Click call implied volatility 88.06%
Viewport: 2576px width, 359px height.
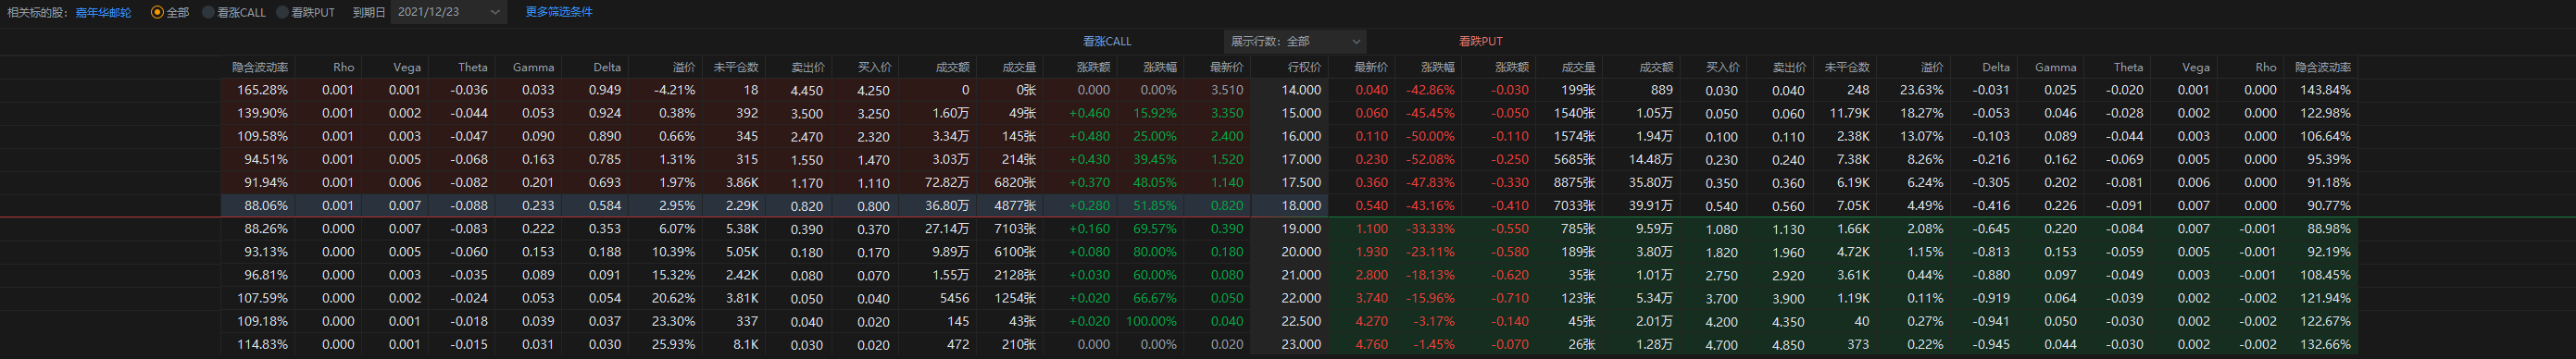tap(266, 205)
